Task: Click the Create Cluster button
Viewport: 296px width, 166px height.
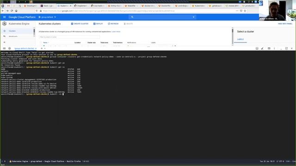Action: pyautogui.click(x=80, y=24)
